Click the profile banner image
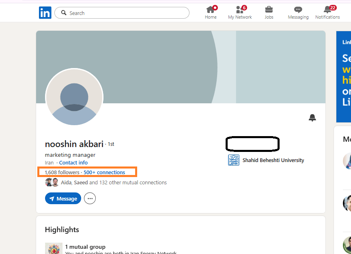 point(181,67)
